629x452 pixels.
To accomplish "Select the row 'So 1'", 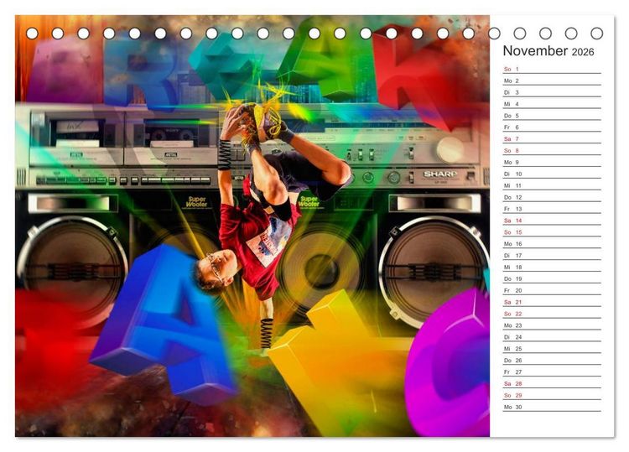I will (552, 69).
